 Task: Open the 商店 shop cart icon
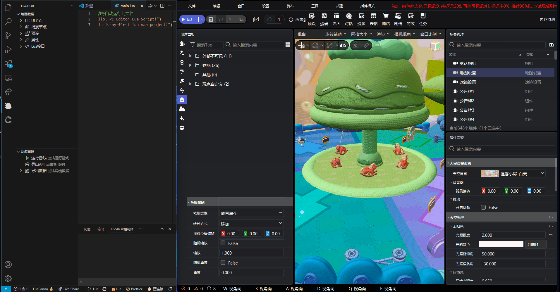click(x=386, y=16)
